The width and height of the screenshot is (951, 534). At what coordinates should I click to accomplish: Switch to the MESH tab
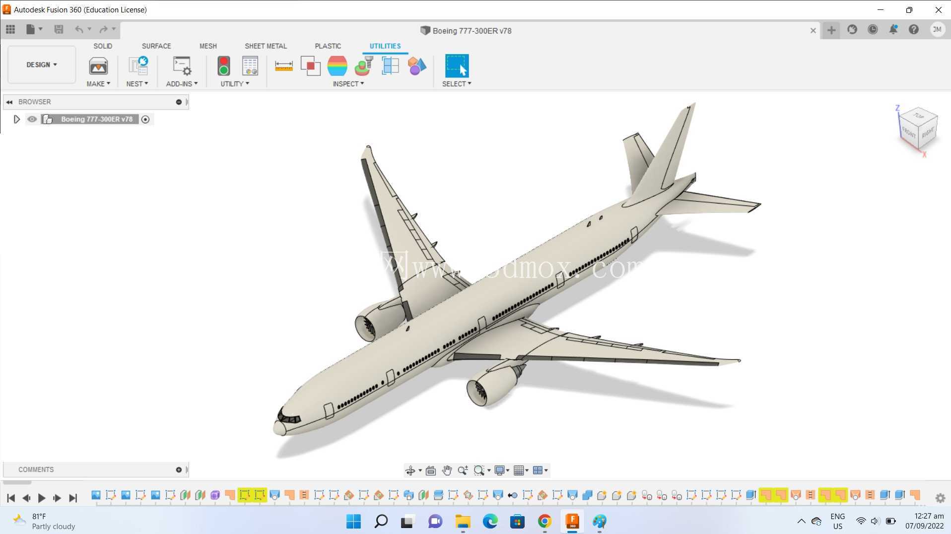tap(208, 46)
